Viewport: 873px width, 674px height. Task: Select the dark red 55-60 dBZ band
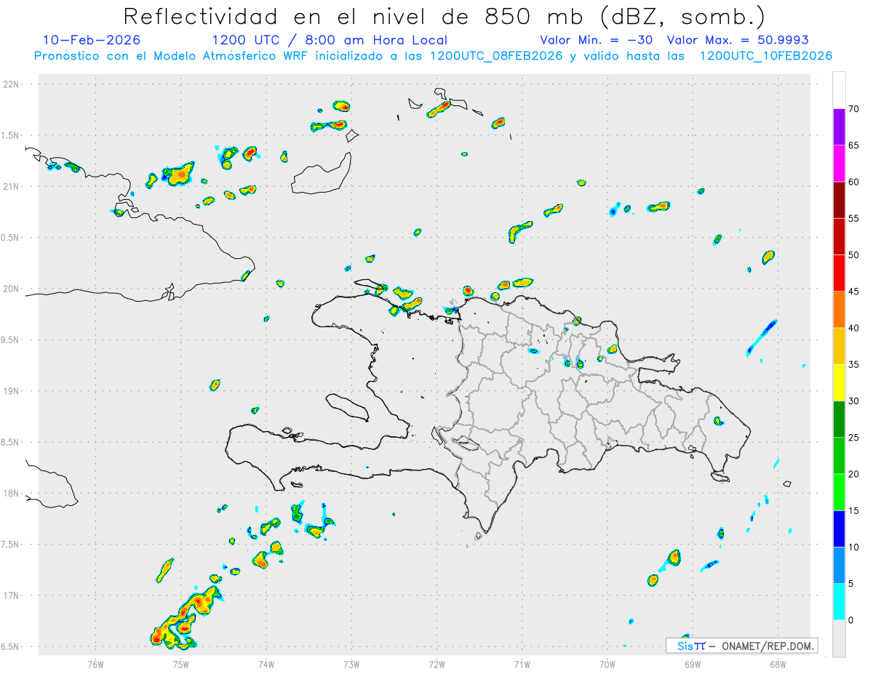(x=839, y=200)
